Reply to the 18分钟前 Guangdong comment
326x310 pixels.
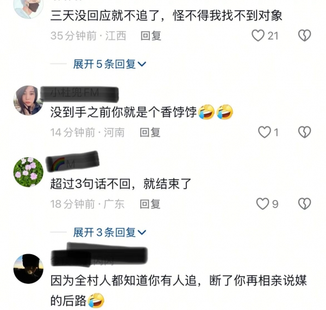tap(150, 204)
